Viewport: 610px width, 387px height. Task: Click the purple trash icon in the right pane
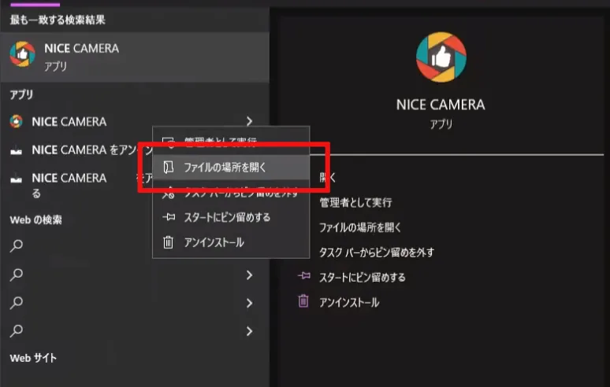pos(303,301)
